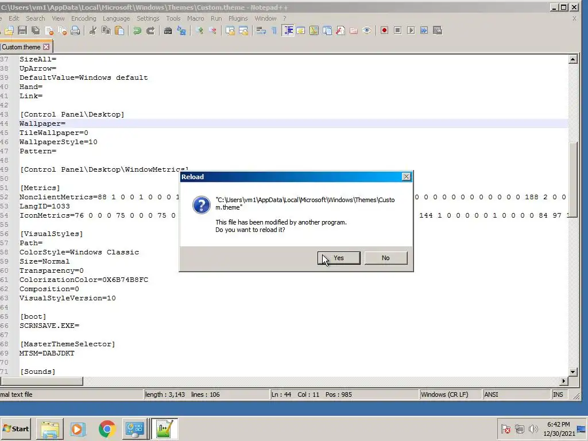Open Windows Explorer from the taskbar

pyautogui.click(x=50, y=428)
